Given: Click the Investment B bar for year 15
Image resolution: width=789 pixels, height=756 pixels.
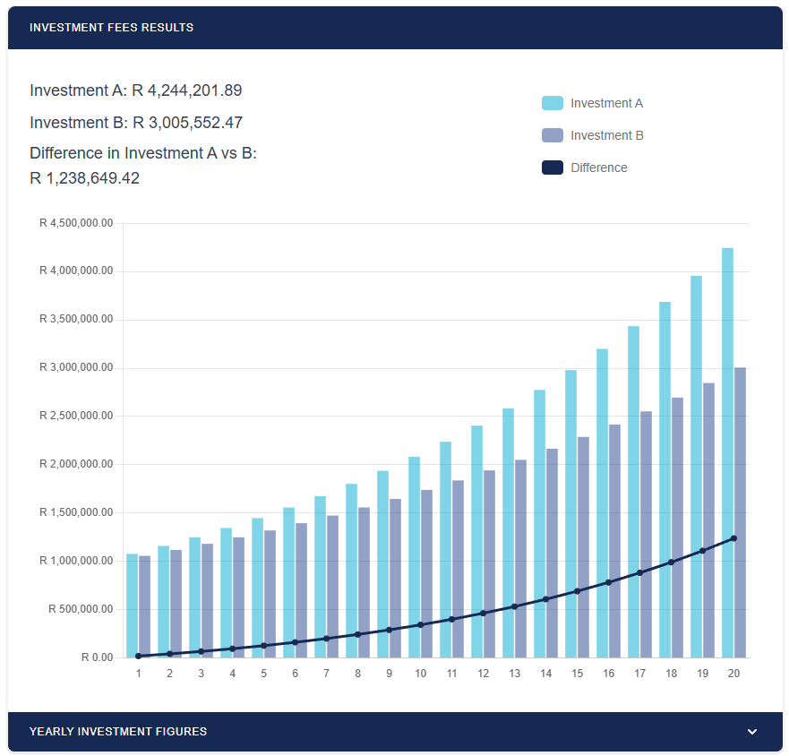Looking at the screenshot, I should pos(583,547).
